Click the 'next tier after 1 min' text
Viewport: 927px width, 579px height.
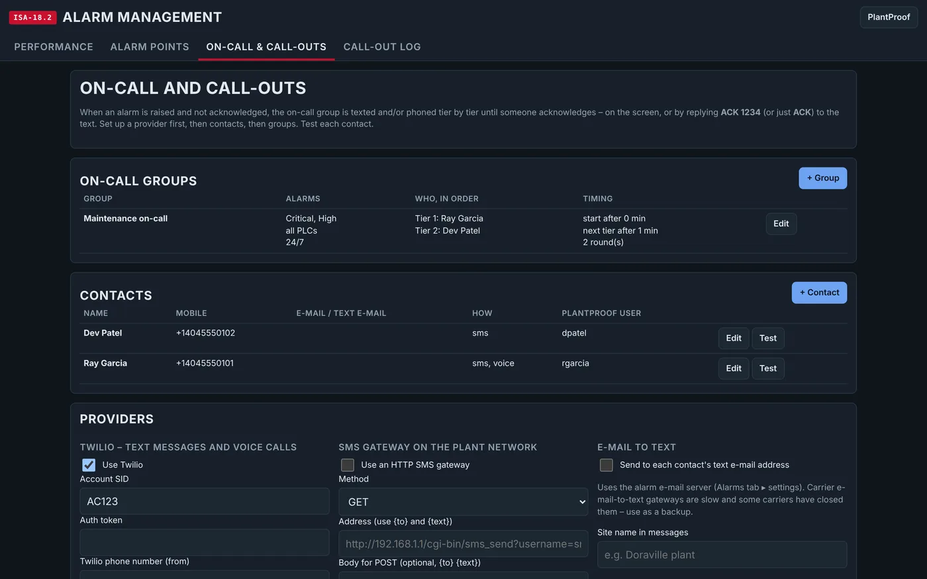[620, 230]
